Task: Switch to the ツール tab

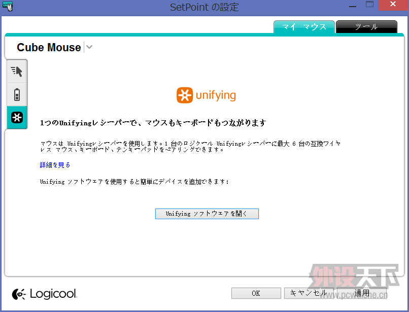Action: tap(366, 27)
